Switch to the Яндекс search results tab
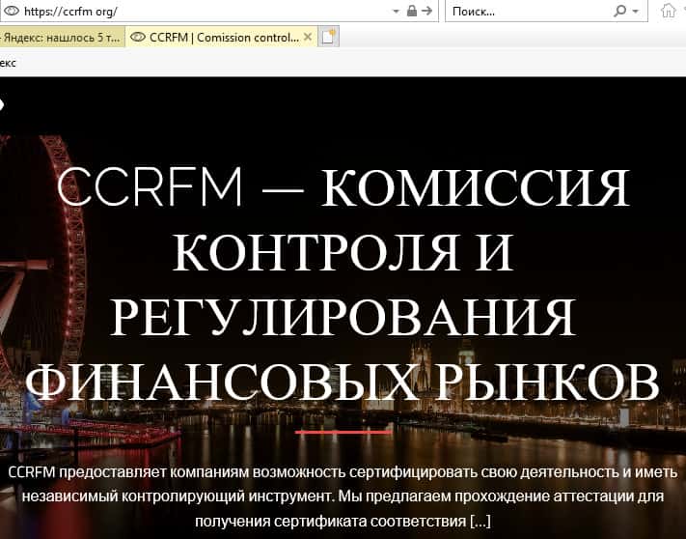The width and height of the screenshot is (686, 539). tap(61, 38)
